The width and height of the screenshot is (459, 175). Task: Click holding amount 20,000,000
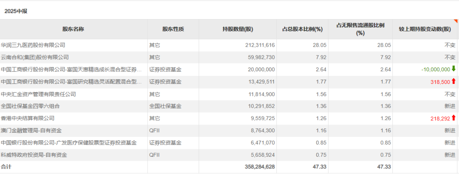[261, 70]
